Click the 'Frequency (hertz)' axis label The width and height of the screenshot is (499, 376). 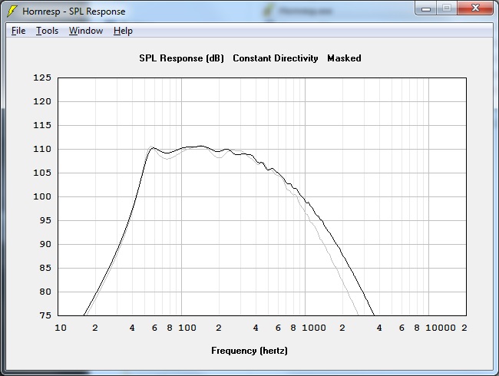coord(249,351)
